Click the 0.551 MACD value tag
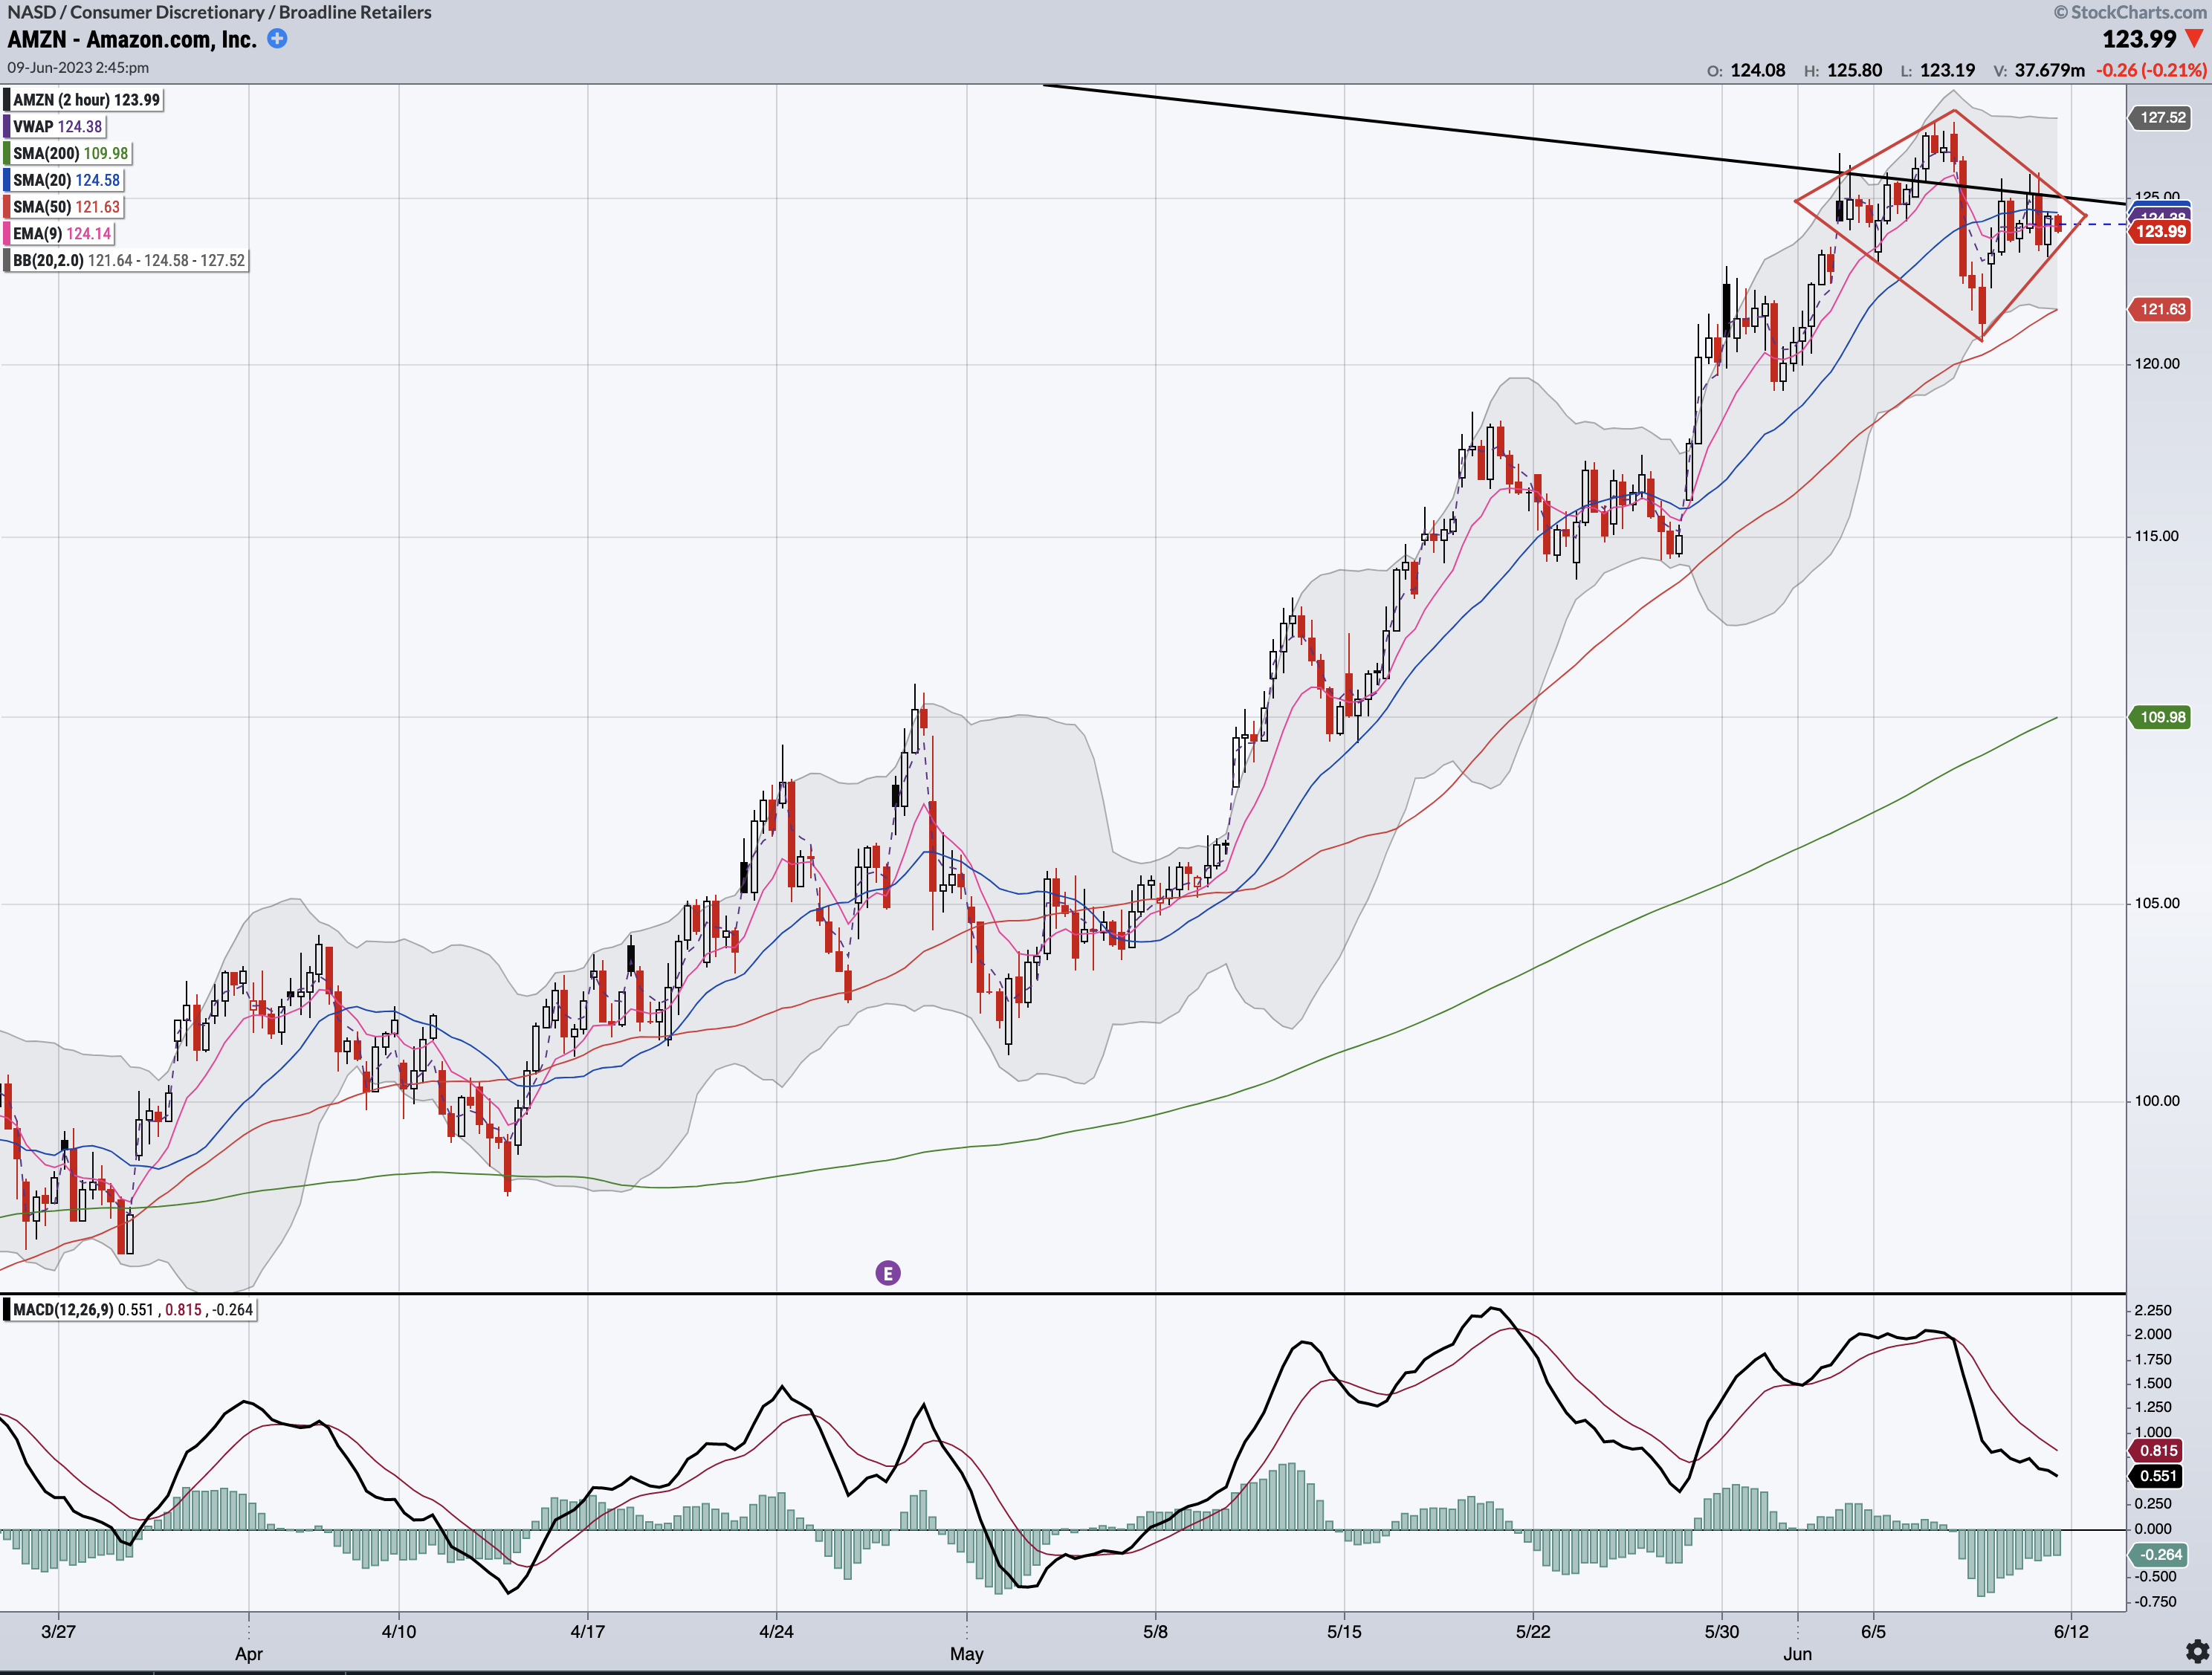2212x1675 pixels. (x=2158, y=1476)
